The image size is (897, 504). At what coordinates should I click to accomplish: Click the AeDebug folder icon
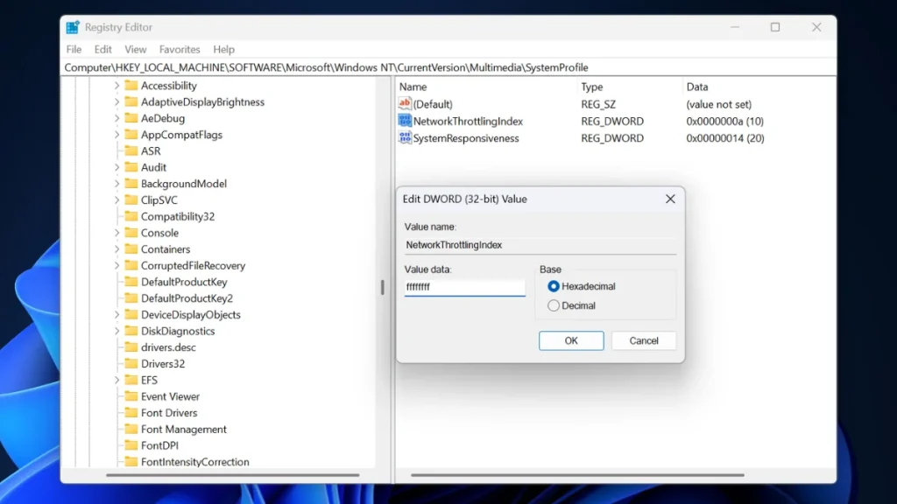(131, 118)
